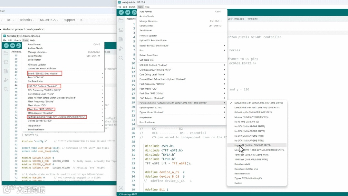Expand Board ESP32C3 Dev Module submenu
The width and height of the screenshot is (348, 196).
click(182, 46)
